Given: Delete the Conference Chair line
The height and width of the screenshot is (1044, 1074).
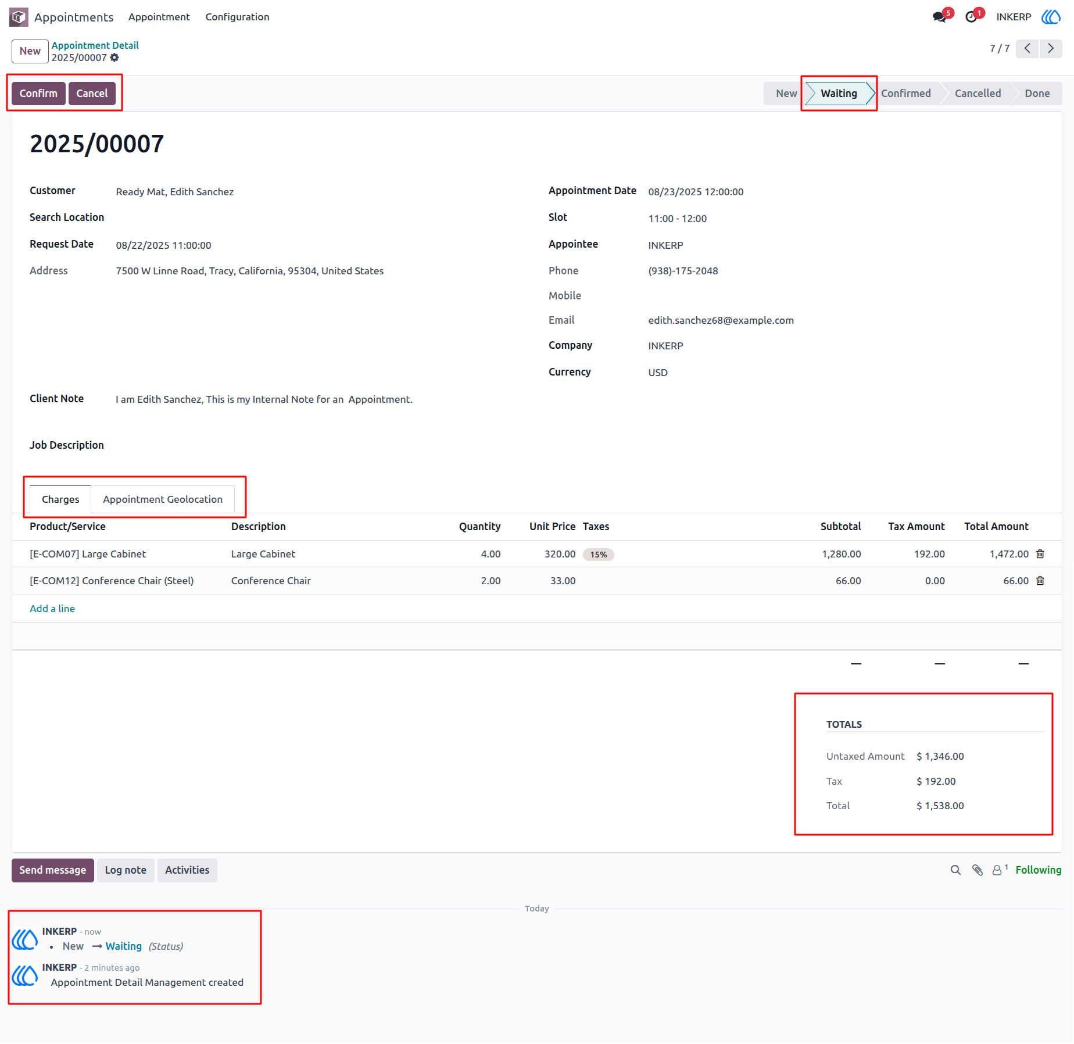Looking at the screenshot, I should [1040, 581].
